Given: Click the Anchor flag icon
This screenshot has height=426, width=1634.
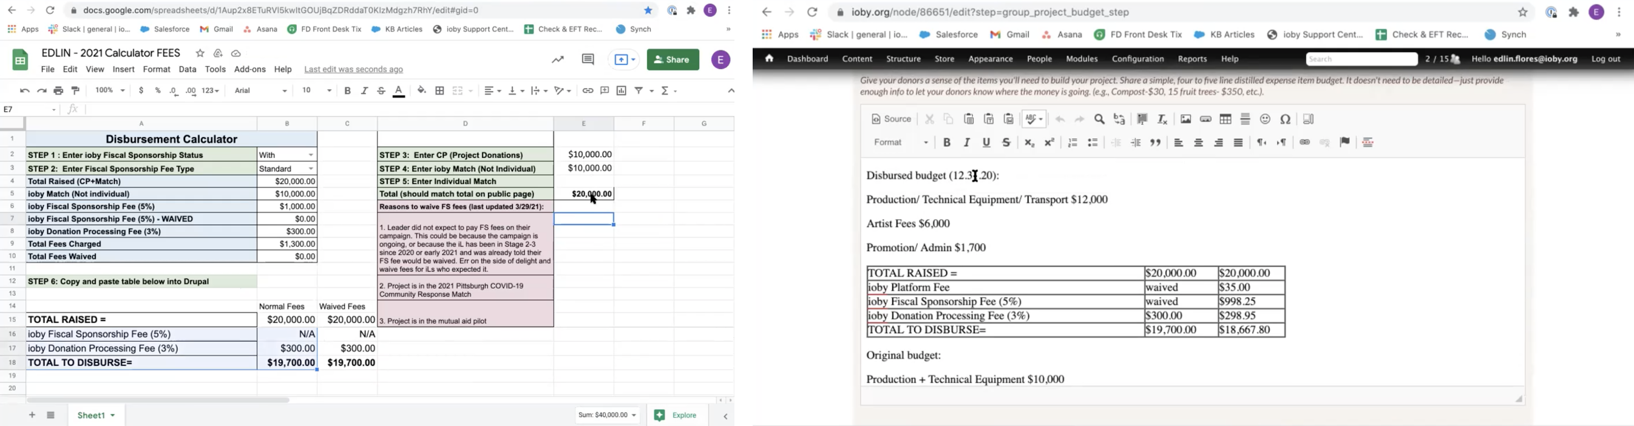Looking at the screenshot, I should (x=1344, y=143).
